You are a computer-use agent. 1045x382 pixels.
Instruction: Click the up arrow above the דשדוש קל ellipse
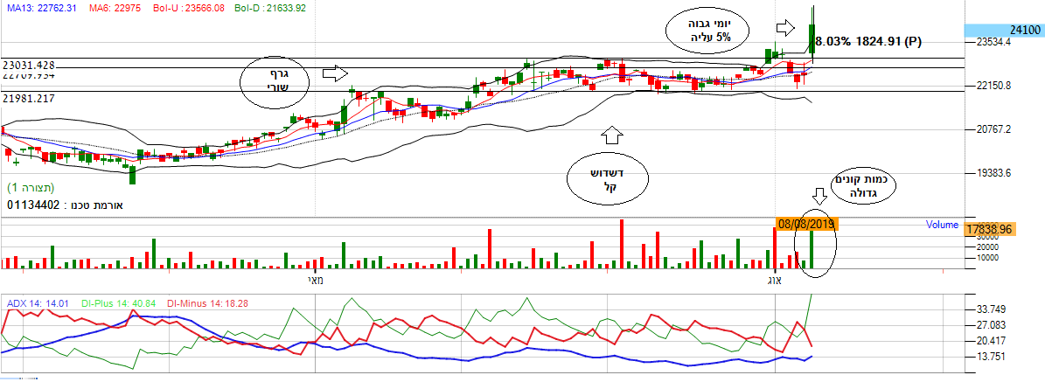point(610,135)
